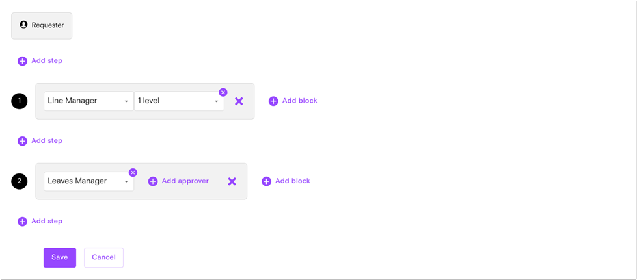The height and width of the screenshot is (280, 637).
Task: Expand the 1 level dropdown
Action: point(179,101)
